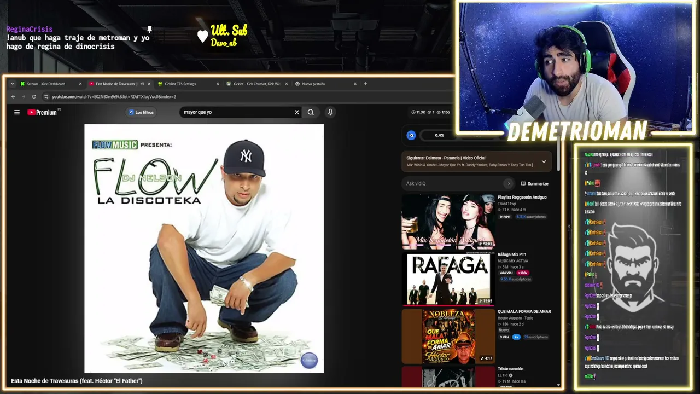The height and width of the screenshot is (394, 700).
Task: Click the 91 VPH badge
Action: (x=505, y=217)
